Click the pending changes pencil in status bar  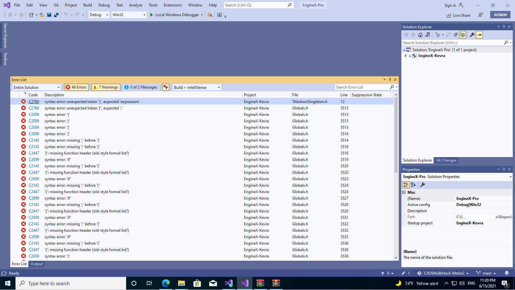pos(406,273)
